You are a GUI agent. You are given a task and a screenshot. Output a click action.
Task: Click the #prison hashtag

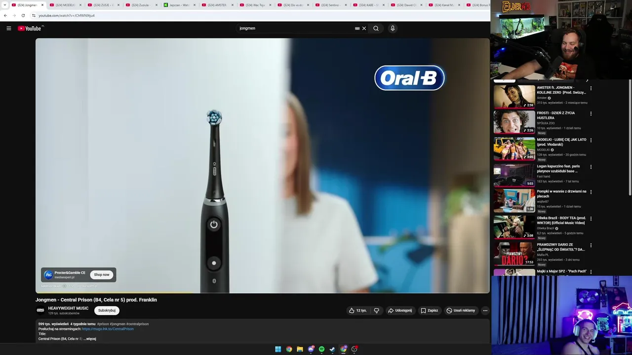103,324
